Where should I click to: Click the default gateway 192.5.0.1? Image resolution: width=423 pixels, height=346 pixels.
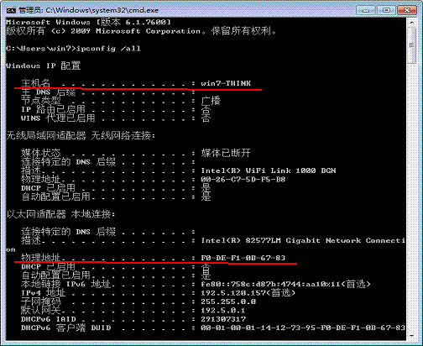pyautogui.click(x=222, y=311)
